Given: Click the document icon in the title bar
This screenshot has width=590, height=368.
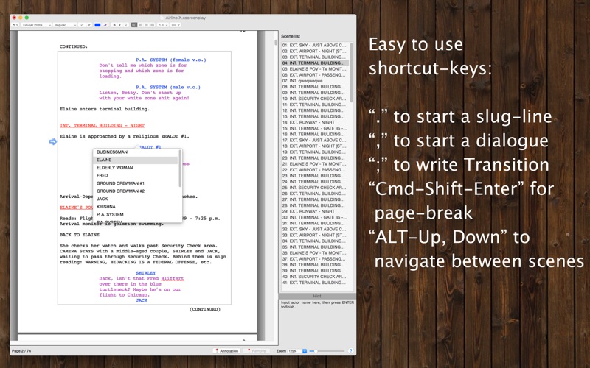Looking at the screenshot, I should point(162,18).
